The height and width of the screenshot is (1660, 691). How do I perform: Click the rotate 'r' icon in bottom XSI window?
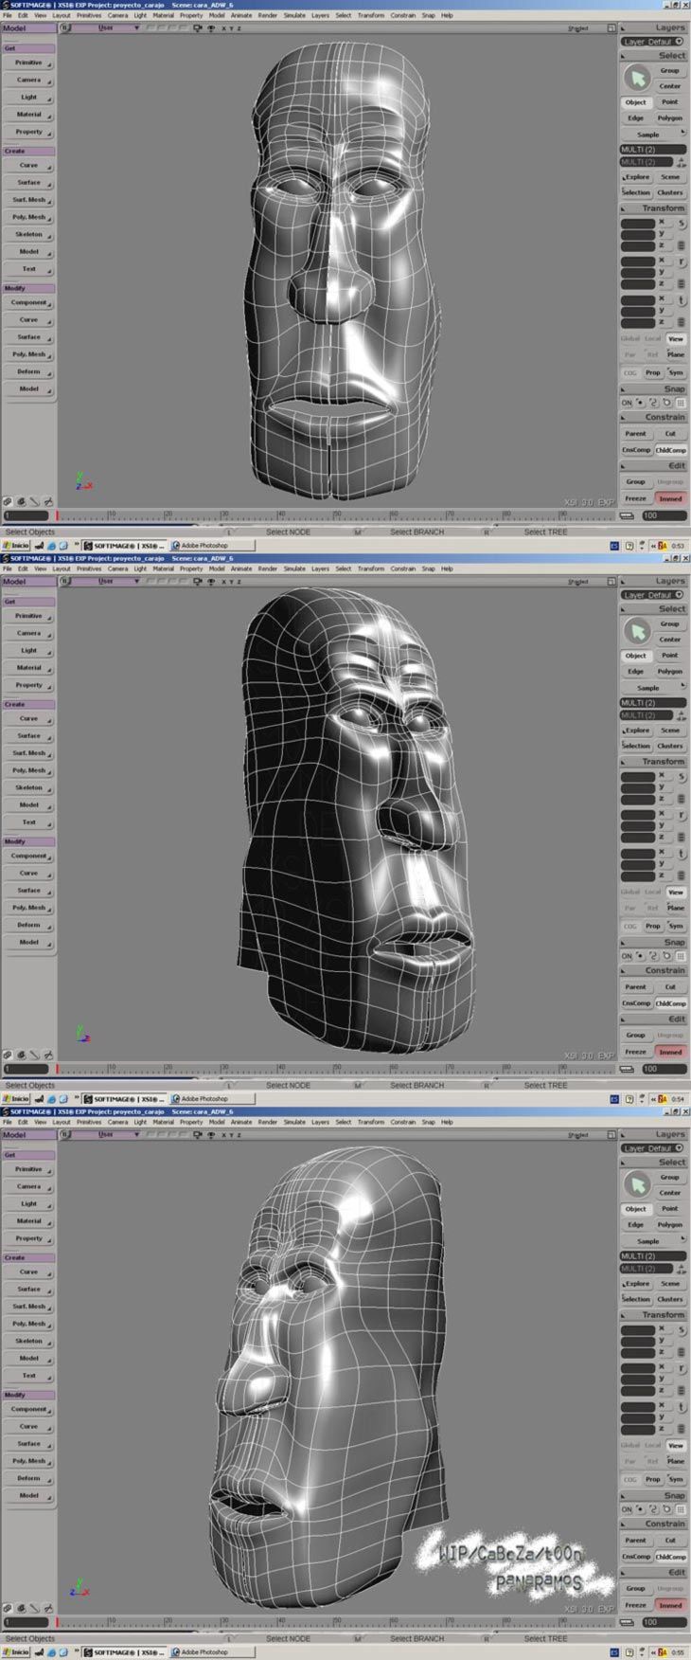681,1368
